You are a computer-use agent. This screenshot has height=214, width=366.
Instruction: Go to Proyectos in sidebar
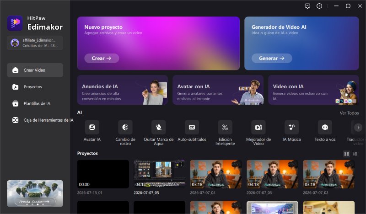point(35,87)
